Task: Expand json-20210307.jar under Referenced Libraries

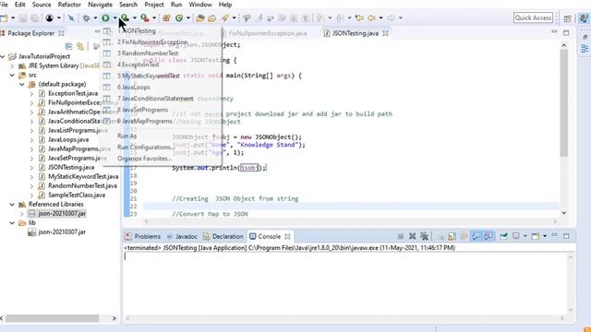Action: pyautogui.click(x=22, y=214)
